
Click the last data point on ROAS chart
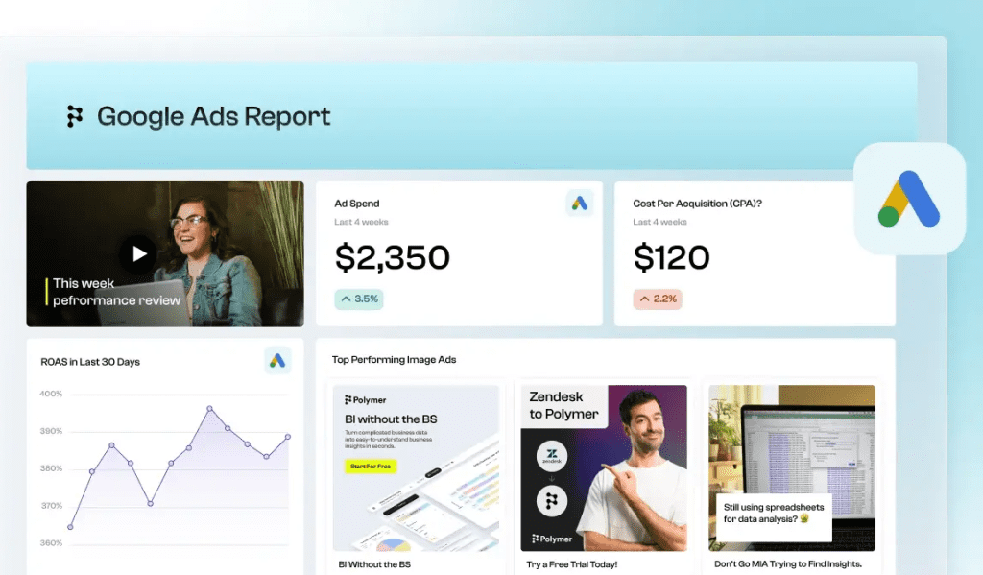(288, 437)
